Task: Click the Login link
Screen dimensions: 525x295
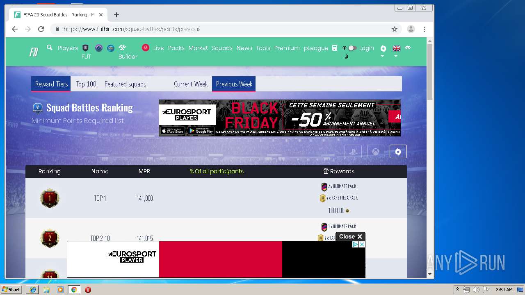Action: 366,48
